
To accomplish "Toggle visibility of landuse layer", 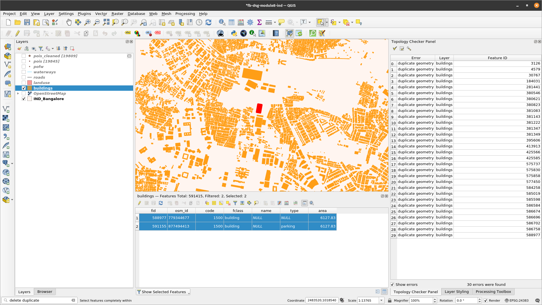I will [24, 83].
